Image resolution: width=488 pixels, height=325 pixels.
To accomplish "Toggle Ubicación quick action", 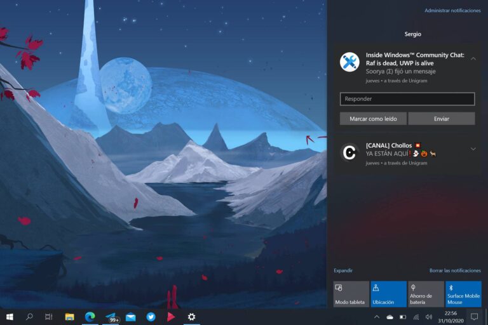I will tap(389, 294).
